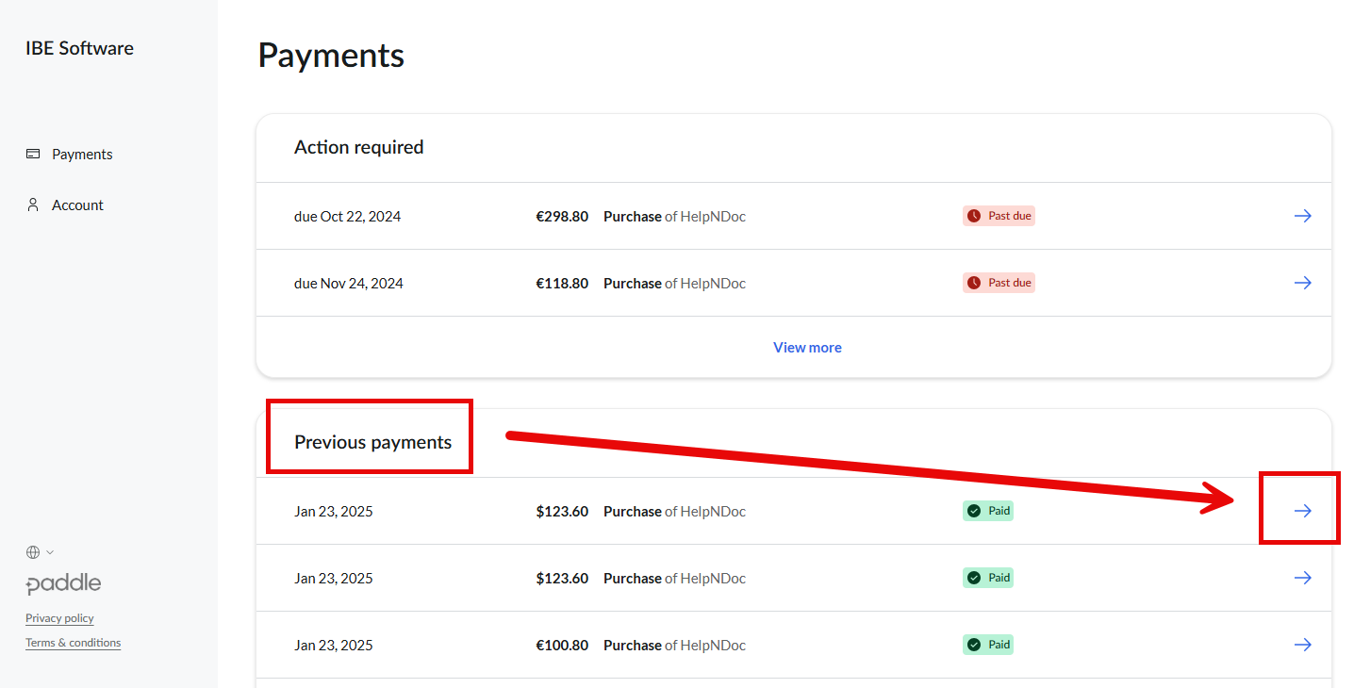
Task: Click the Paddle logo in sidebar
Action: (x=63, y=584)
